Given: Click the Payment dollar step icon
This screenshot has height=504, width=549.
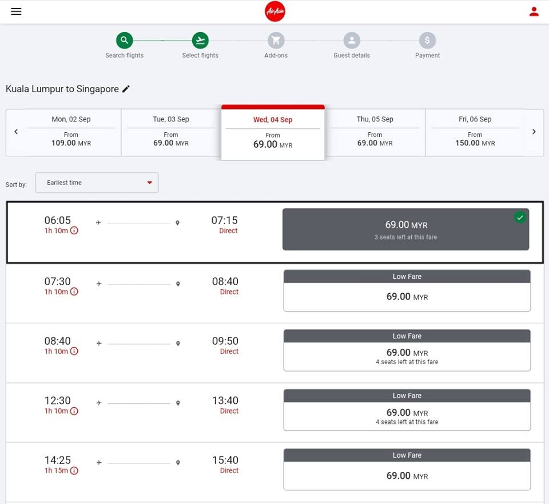Looking at the screenshot, I should [x=427, y=40].
